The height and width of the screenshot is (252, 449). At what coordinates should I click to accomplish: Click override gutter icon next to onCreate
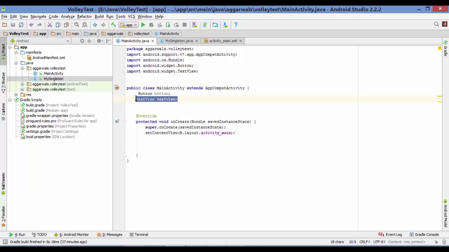pyautogui.click(x=117, y=121)
